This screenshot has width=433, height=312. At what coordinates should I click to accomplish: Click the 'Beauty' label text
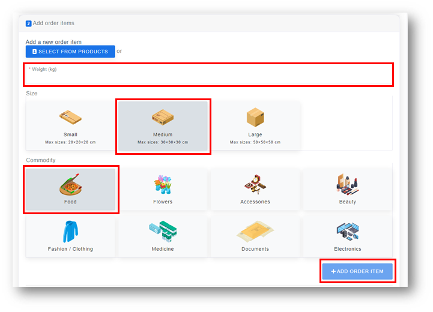point(347,202)
